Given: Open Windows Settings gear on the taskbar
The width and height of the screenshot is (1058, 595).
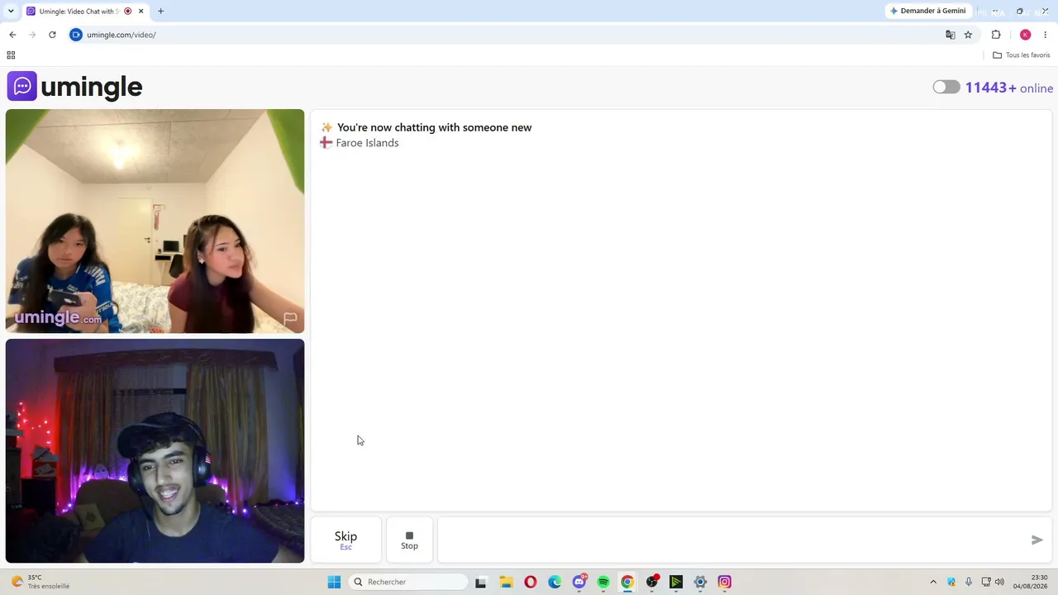Looking at the screenshot, I should (700, 582).
